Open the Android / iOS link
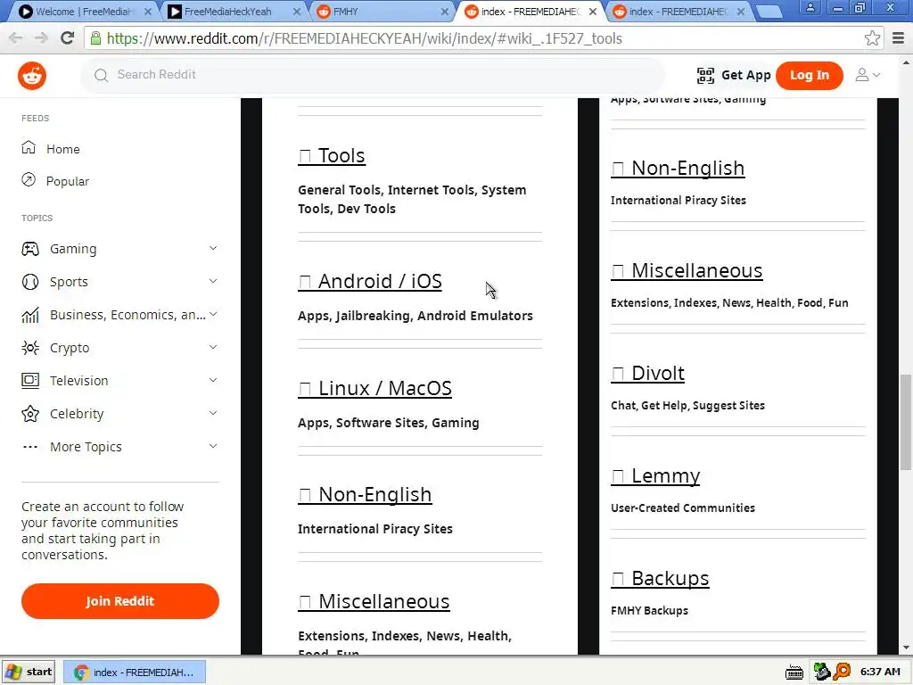913x685 pixels. 370,281
